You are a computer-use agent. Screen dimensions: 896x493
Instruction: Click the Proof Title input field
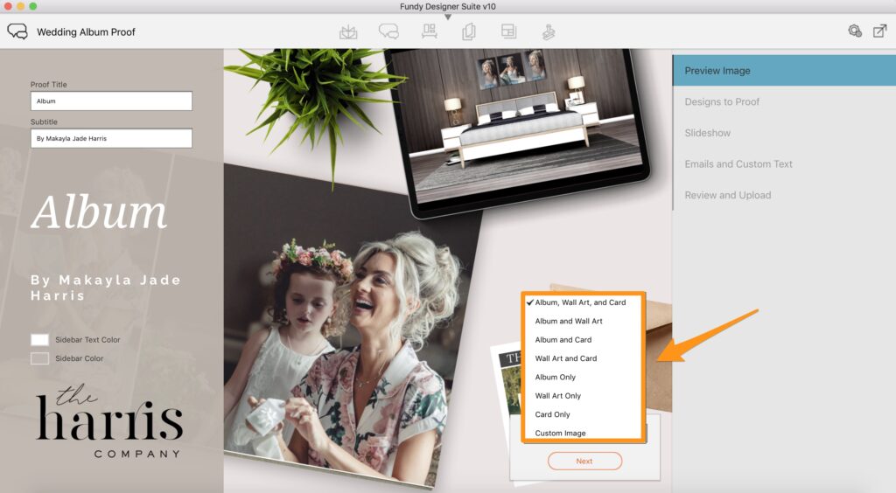tap(111, 101)
